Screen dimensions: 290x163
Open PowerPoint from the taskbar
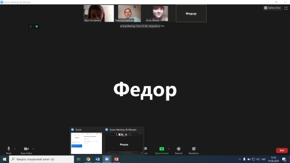(x=116, y=159)
